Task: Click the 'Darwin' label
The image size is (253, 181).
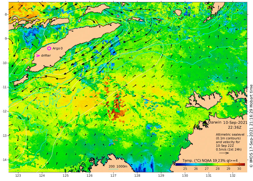Action: click(214, 122)
